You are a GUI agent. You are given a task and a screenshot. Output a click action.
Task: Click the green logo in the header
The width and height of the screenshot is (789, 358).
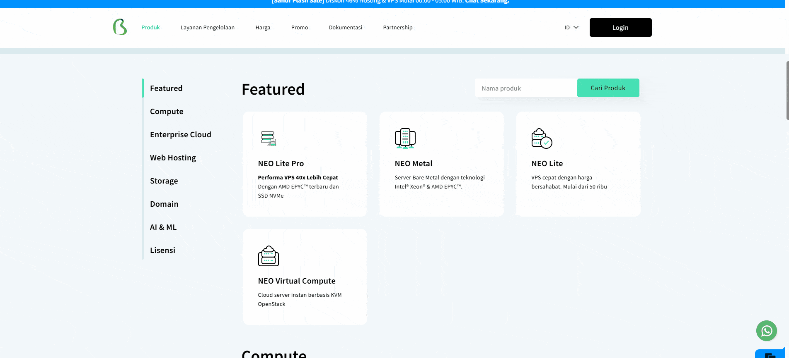tap(120, 27)
